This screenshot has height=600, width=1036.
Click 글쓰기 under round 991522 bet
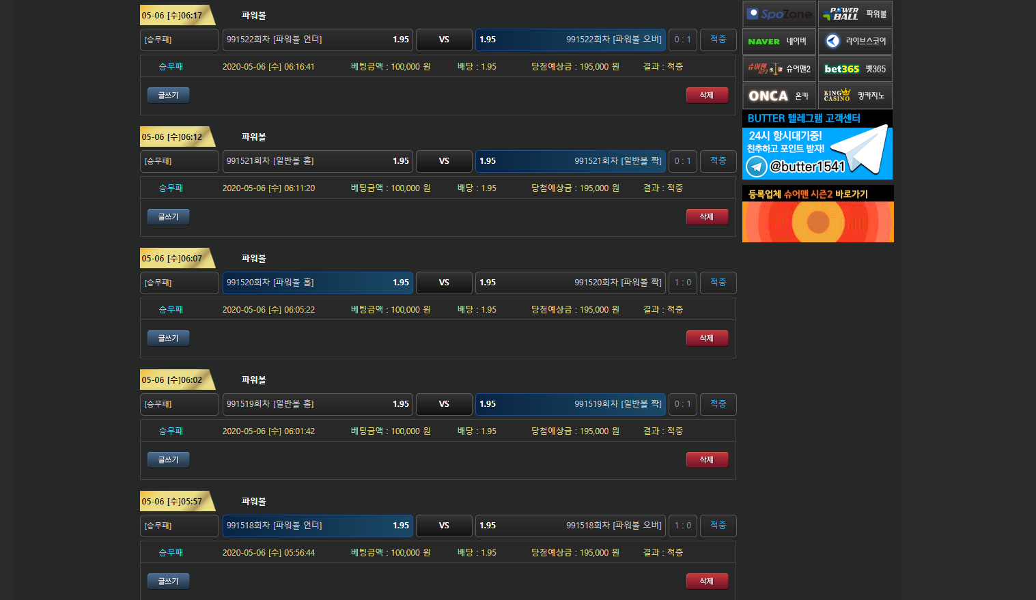click(168, 96)
